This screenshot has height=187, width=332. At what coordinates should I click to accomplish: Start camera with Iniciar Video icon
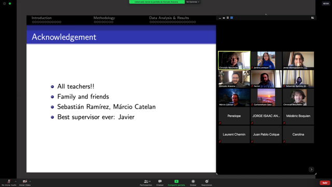[25, 181]
